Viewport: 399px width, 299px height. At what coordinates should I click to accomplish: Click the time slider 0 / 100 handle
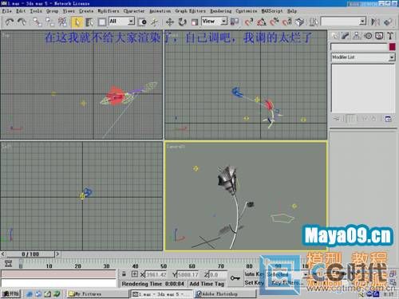30,254
